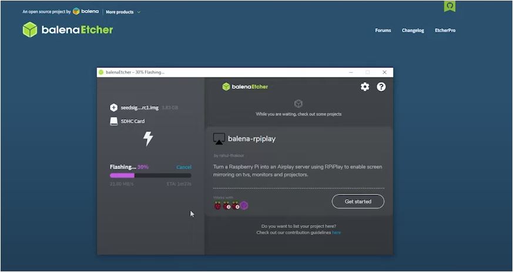Screen dimensions: 513x272
Task: Click the flashing speed MB/s text
Action: [122, 184]
